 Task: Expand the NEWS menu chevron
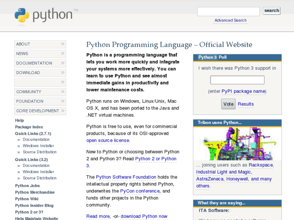pyautogui.click(x=63, y=54)
